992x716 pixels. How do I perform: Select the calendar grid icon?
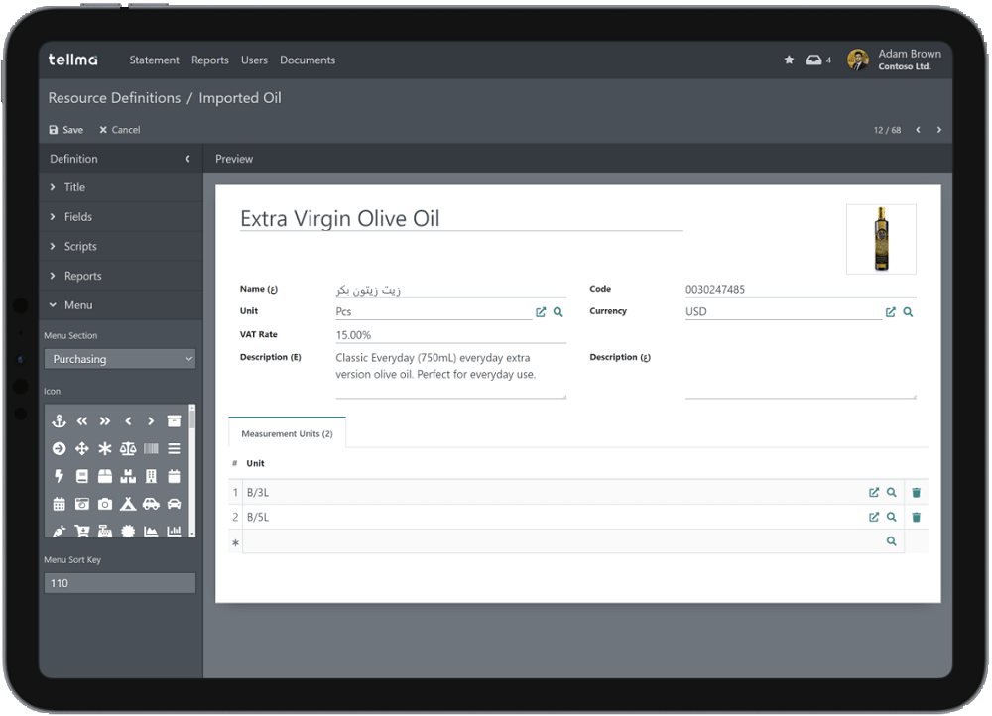click(59, 504)
